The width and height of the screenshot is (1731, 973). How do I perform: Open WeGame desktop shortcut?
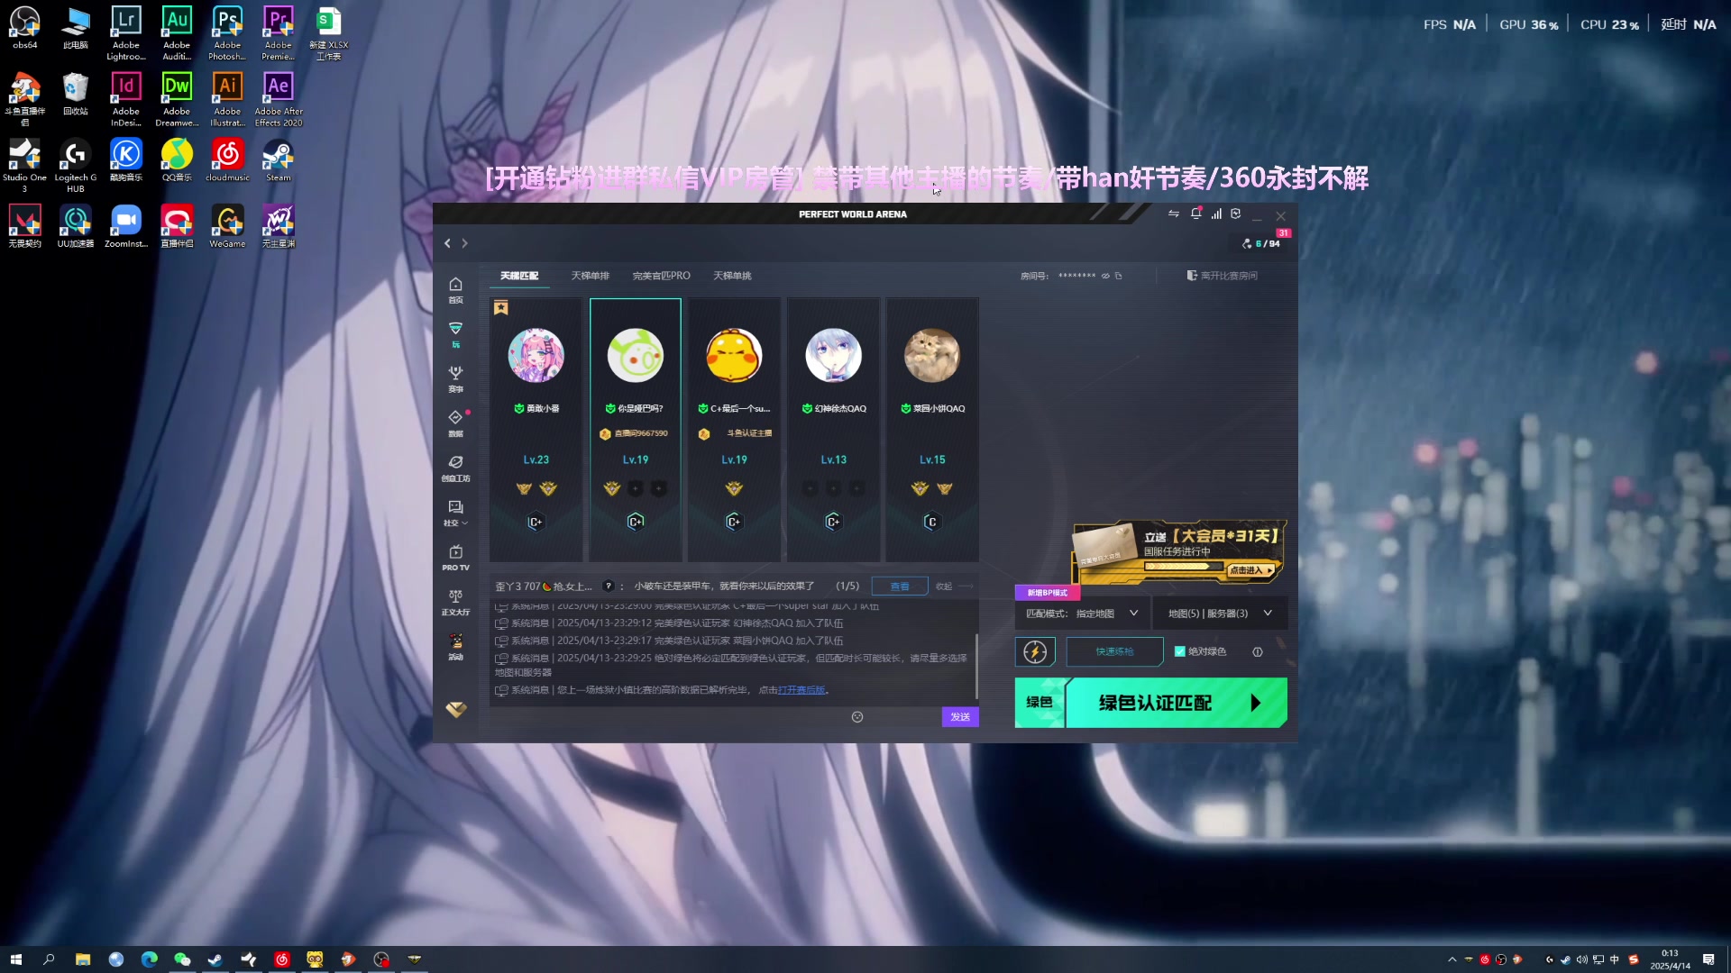point(227,226)
